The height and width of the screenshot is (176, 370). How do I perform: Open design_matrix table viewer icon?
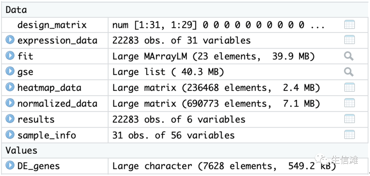click(349, 25)
